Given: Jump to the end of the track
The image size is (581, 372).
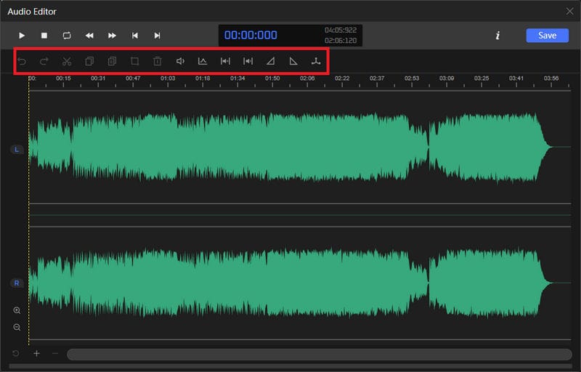Looking at the screenshot, I should tap(157, 36).
